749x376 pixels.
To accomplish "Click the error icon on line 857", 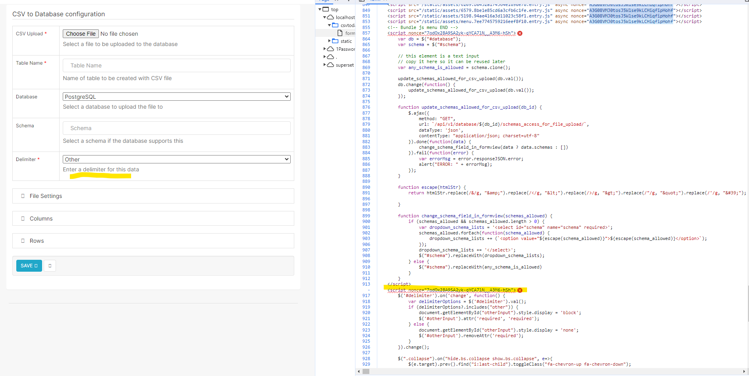I will tap(520, 33).
